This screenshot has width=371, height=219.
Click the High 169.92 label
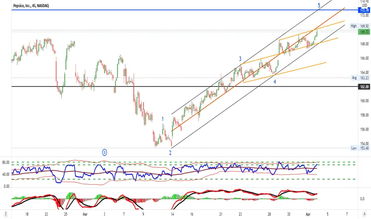coord(359,26)
